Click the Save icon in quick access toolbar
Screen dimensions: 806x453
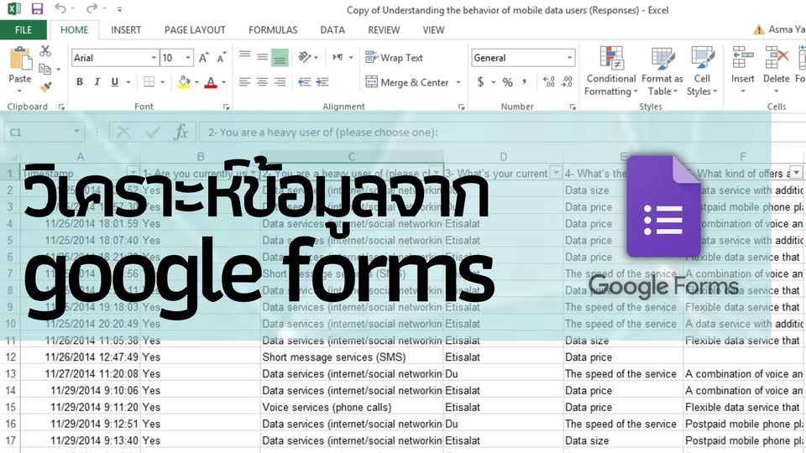coord(37,9)
